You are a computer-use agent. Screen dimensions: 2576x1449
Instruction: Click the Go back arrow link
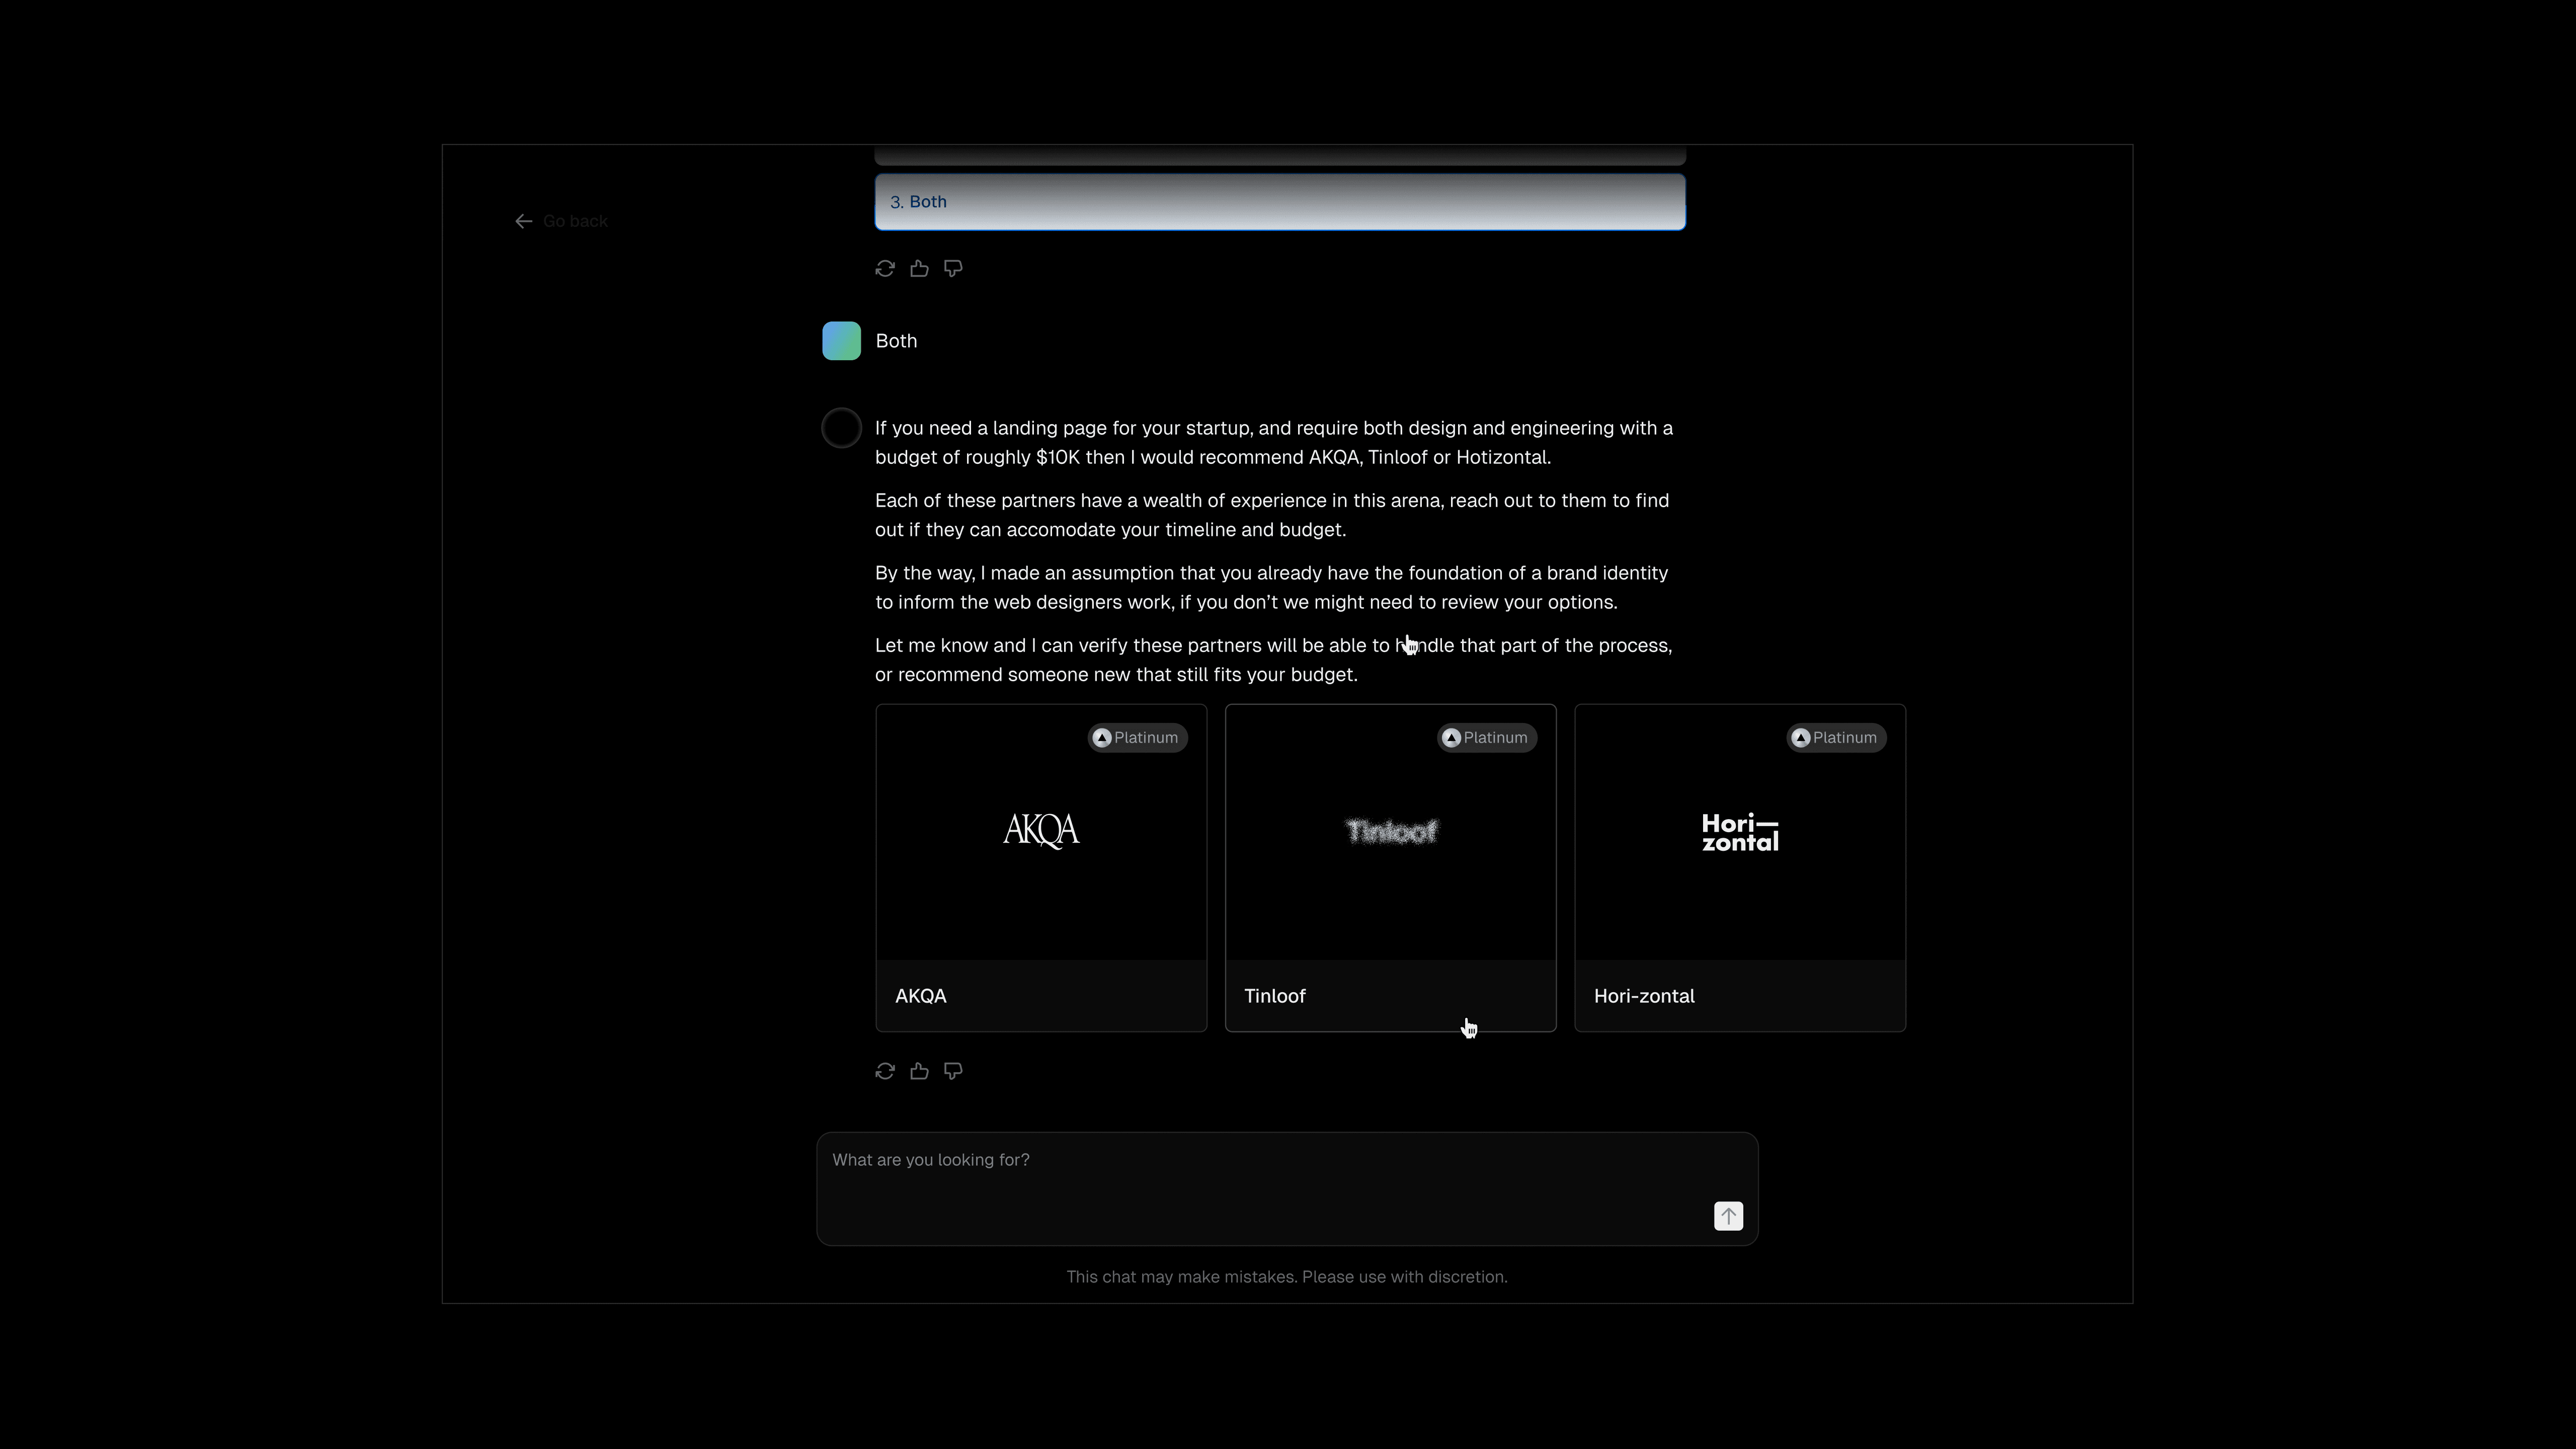point(561,221)
